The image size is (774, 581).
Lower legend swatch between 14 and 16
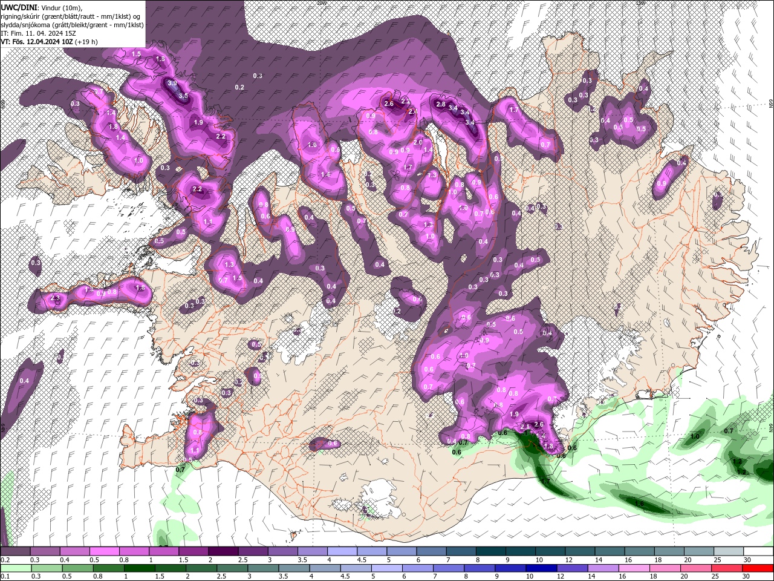(x=603, y=568)
